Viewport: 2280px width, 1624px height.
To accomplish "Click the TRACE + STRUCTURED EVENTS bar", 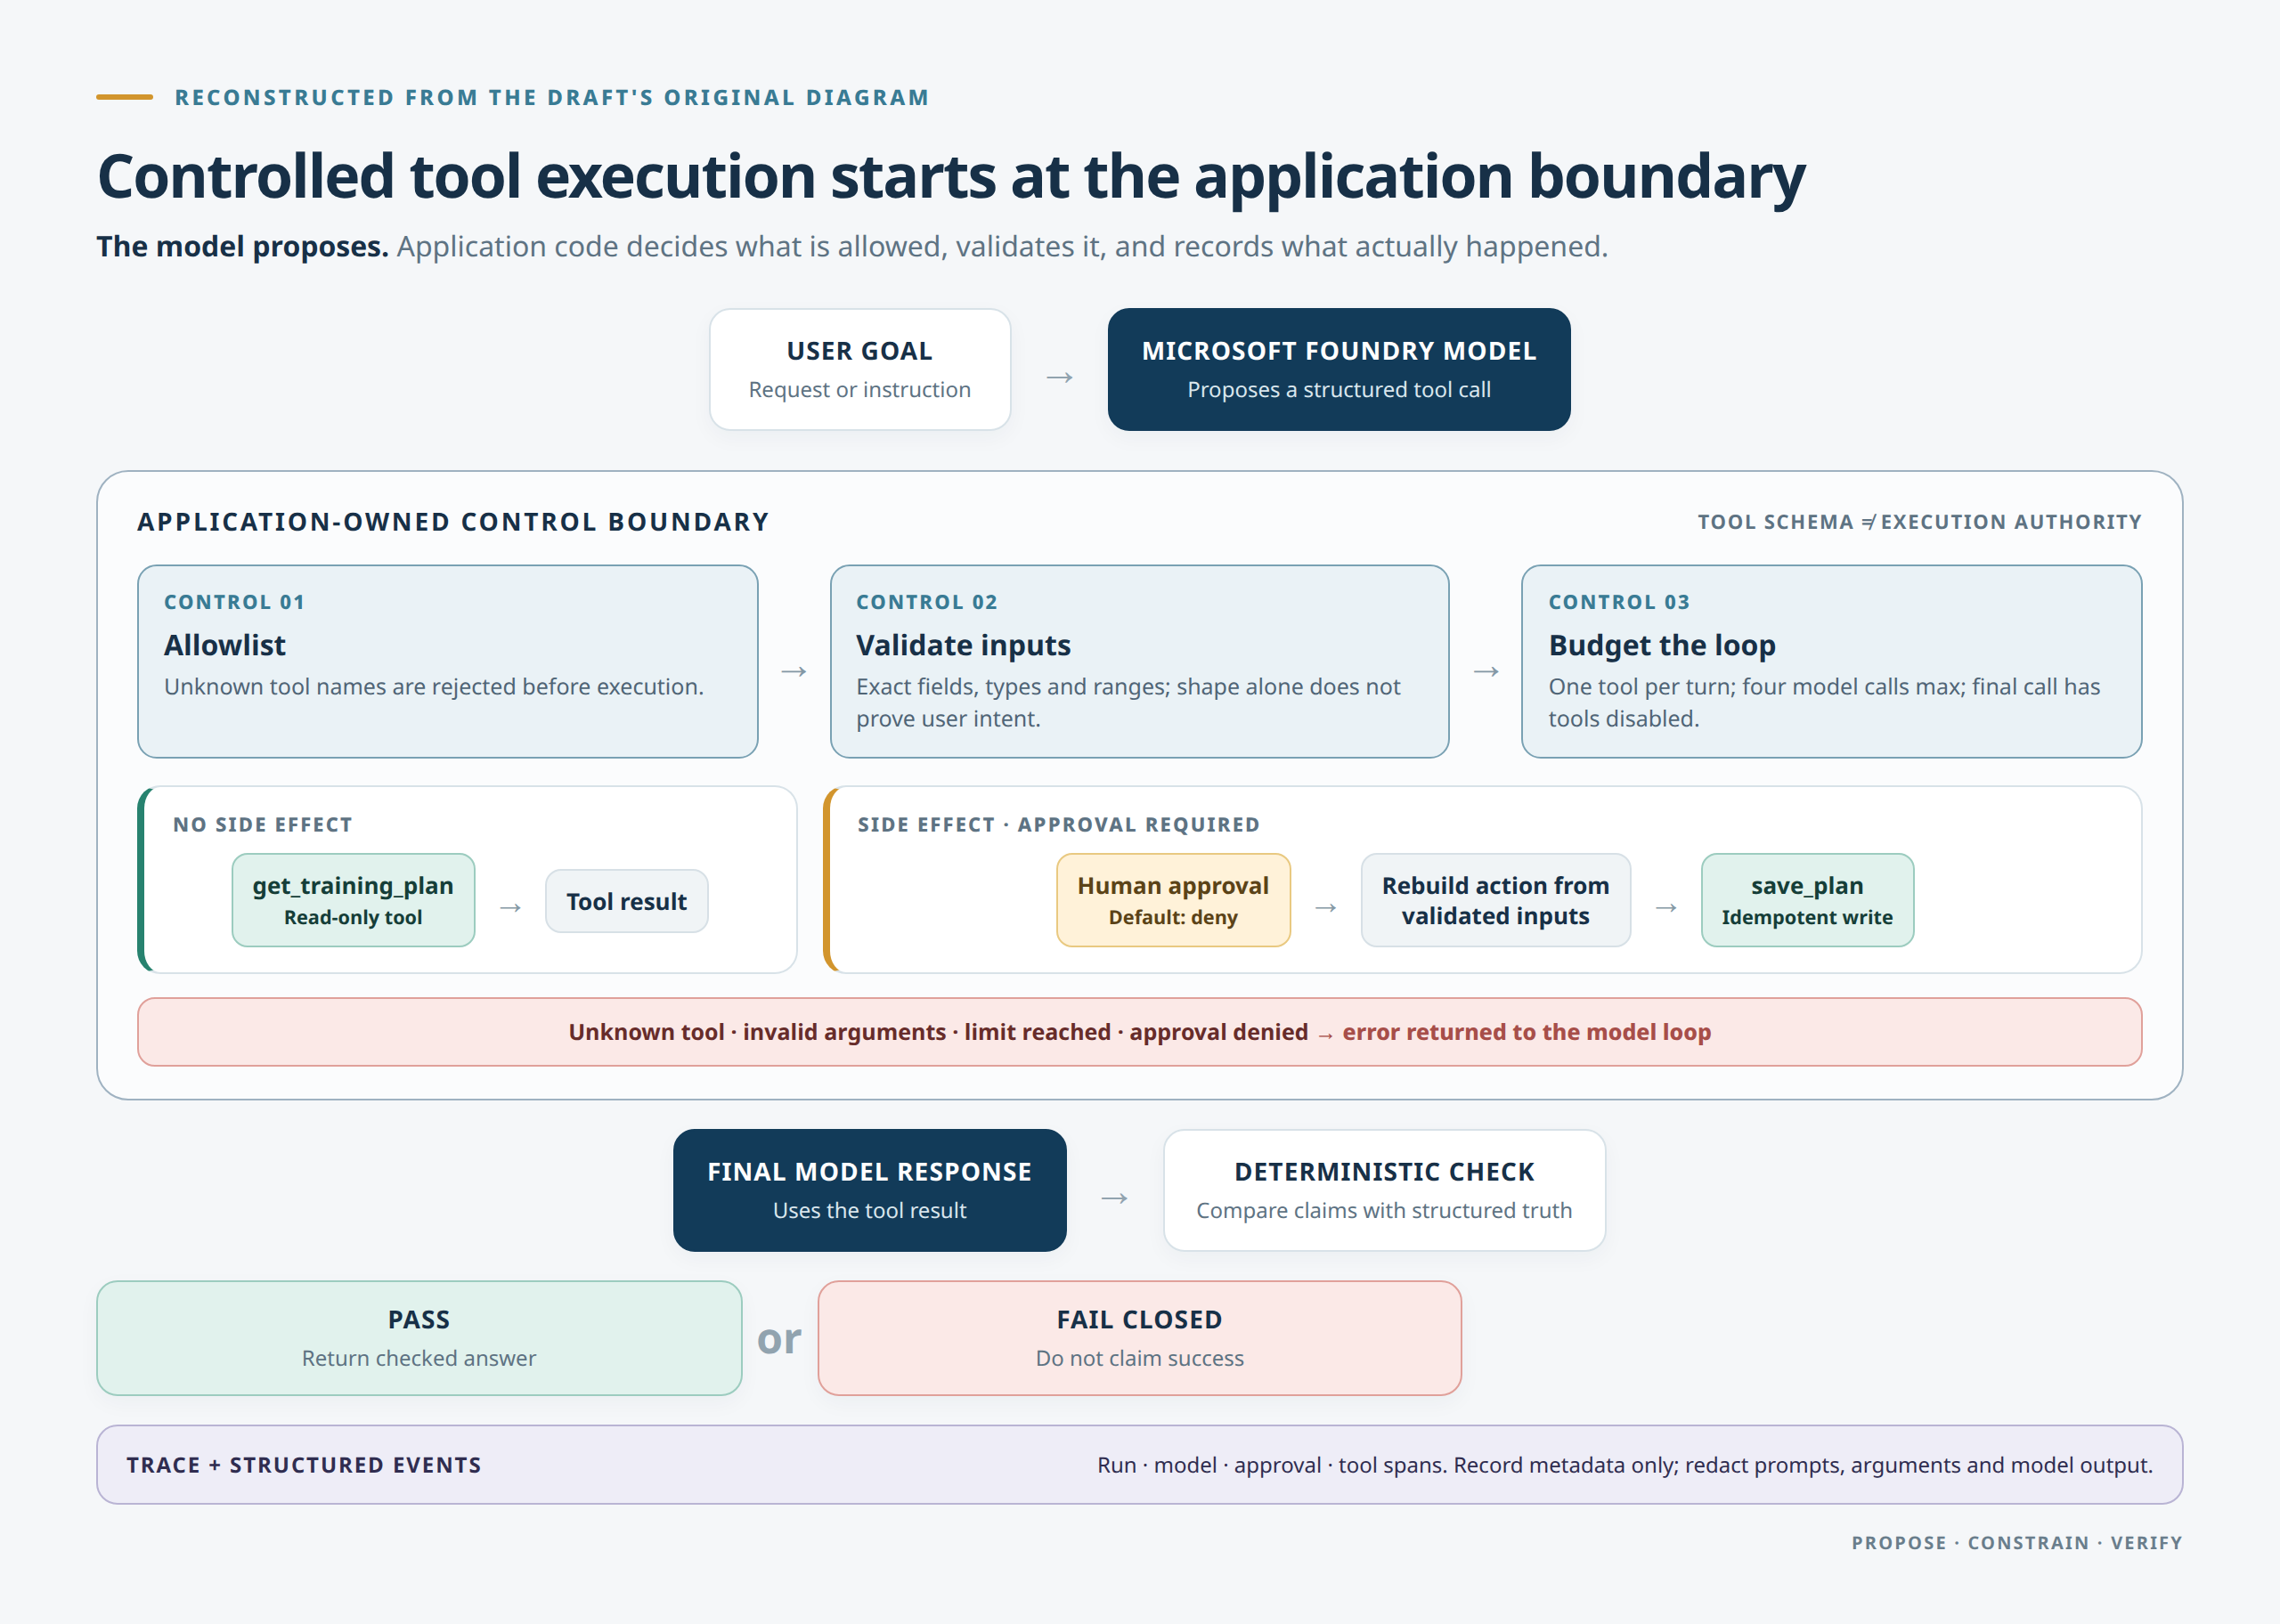I will coord(1139,1464).
